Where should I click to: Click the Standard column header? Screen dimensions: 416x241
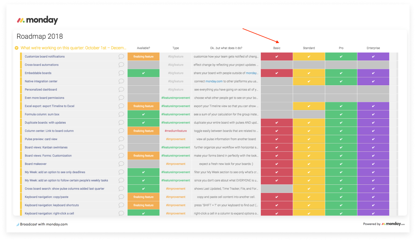pyautogui.click(x=309, y=48)
